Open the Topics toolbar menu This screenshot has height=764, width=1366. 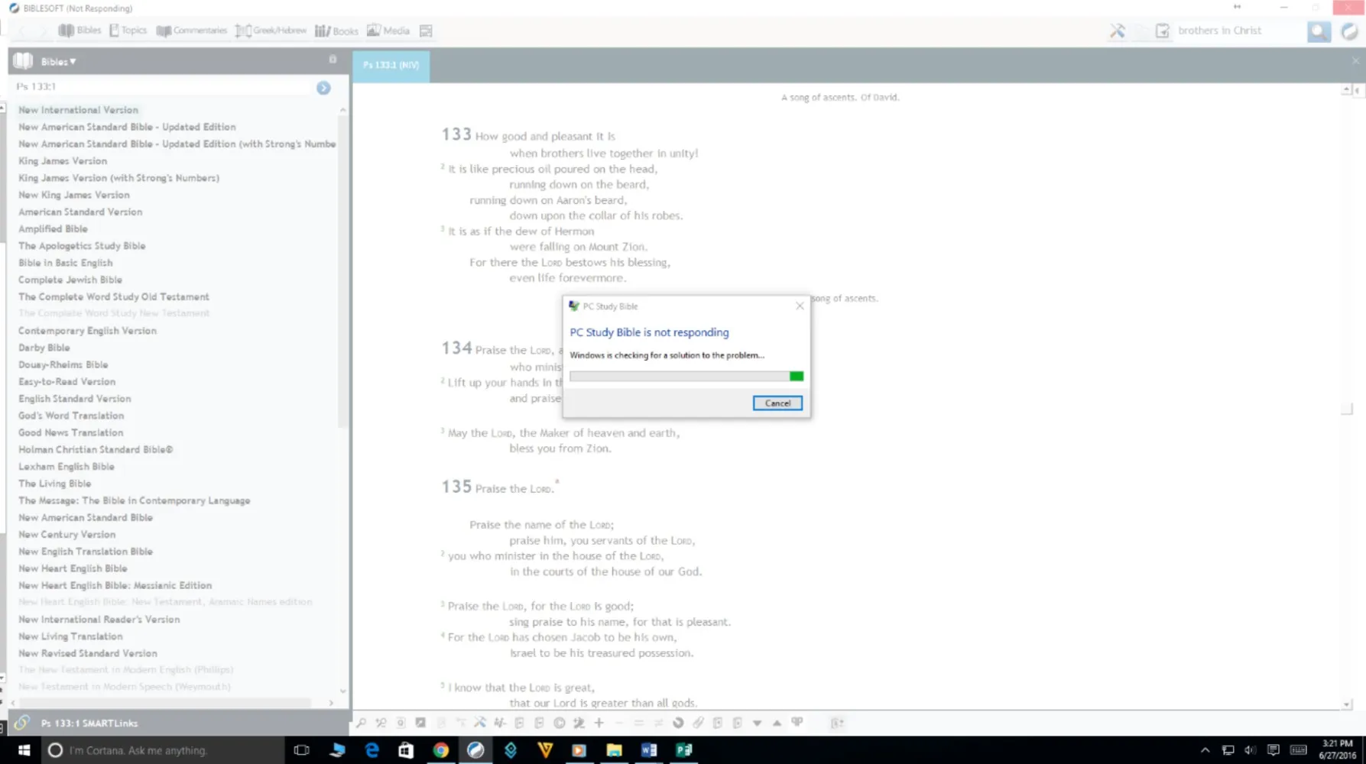pos(128,31)
